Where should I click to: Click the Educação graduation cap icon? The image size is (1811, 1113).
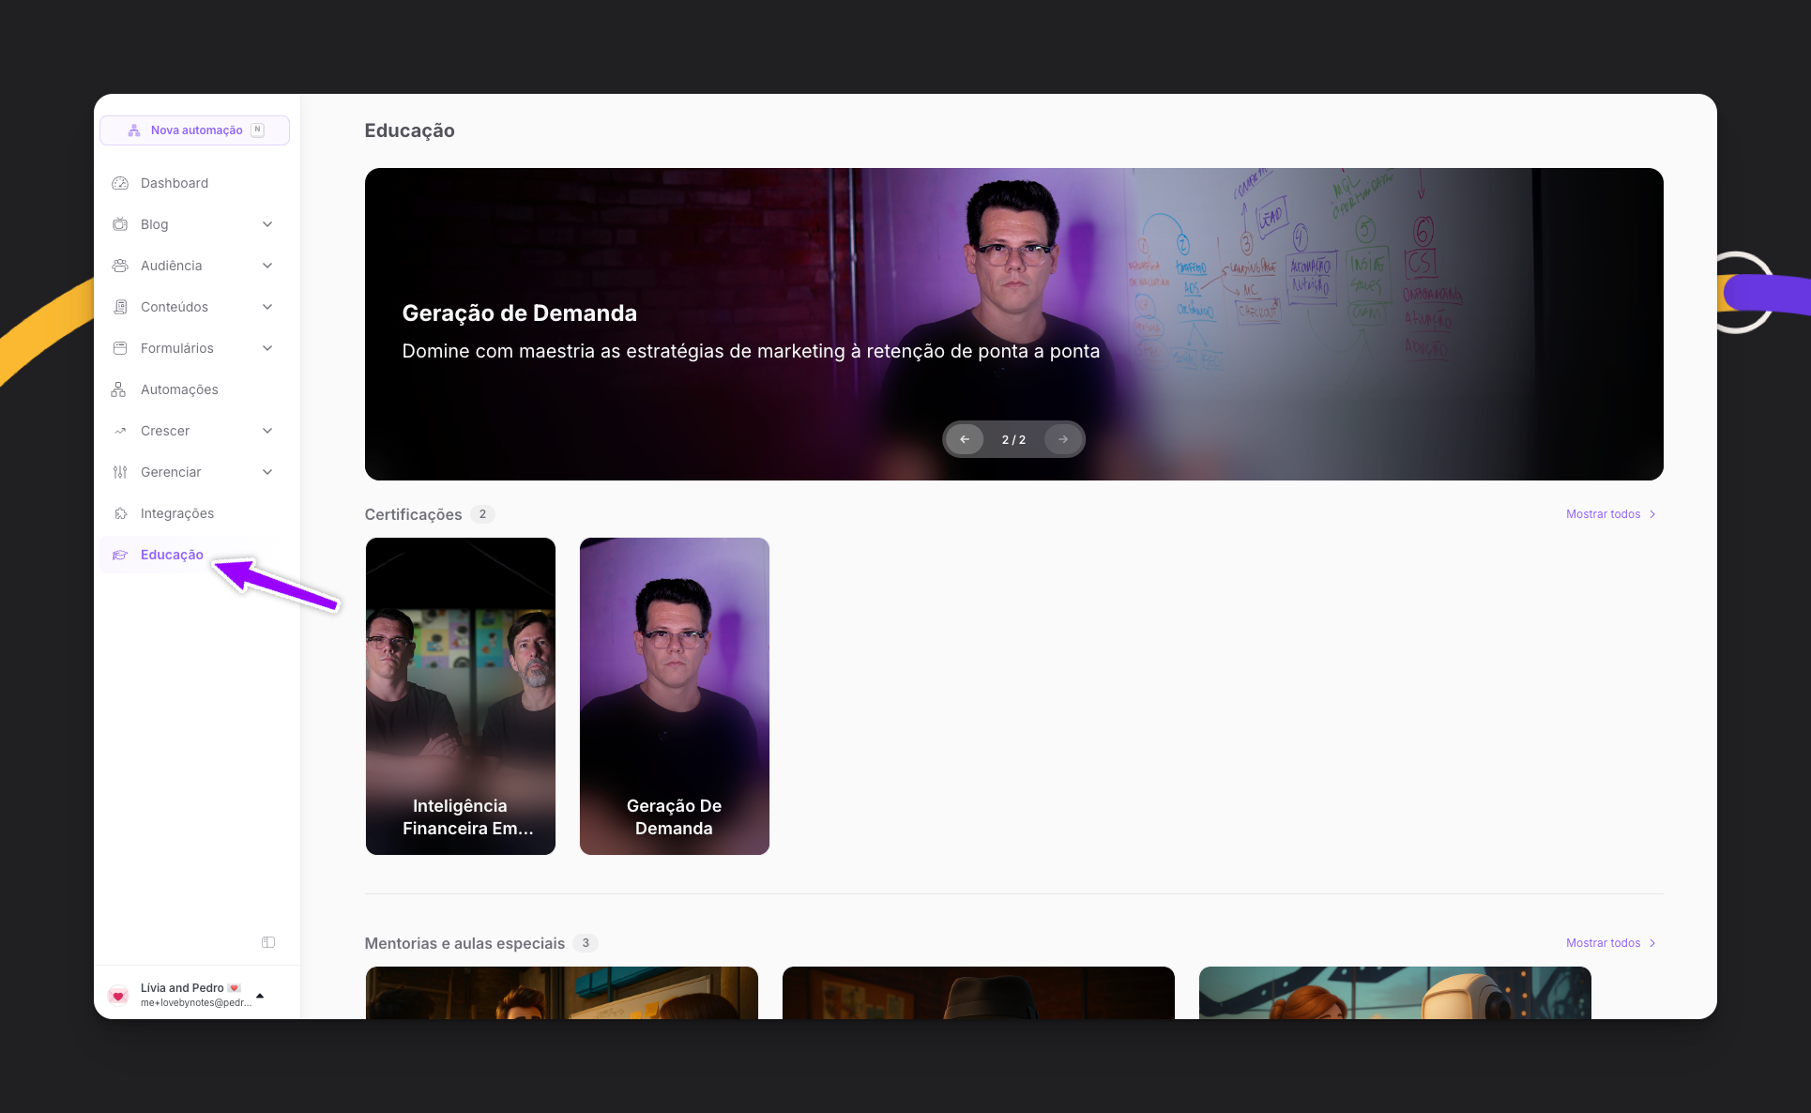(x=120, y=555)
